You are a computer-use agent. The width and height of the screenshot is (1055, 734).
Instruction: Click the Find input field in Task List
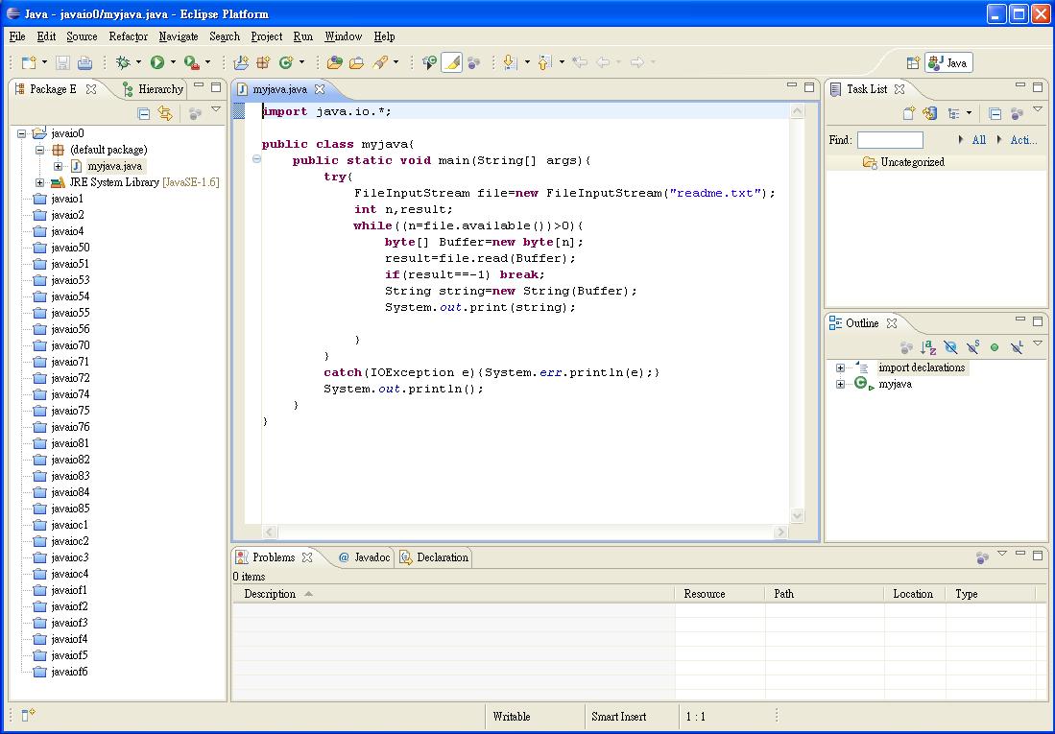point(890,140)
